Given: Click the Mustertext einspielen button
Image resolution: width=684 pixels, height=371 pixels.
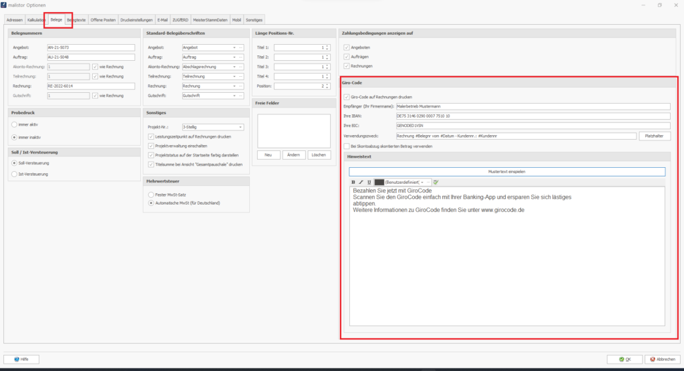Looking at the screenshot, I should (506, 172).
